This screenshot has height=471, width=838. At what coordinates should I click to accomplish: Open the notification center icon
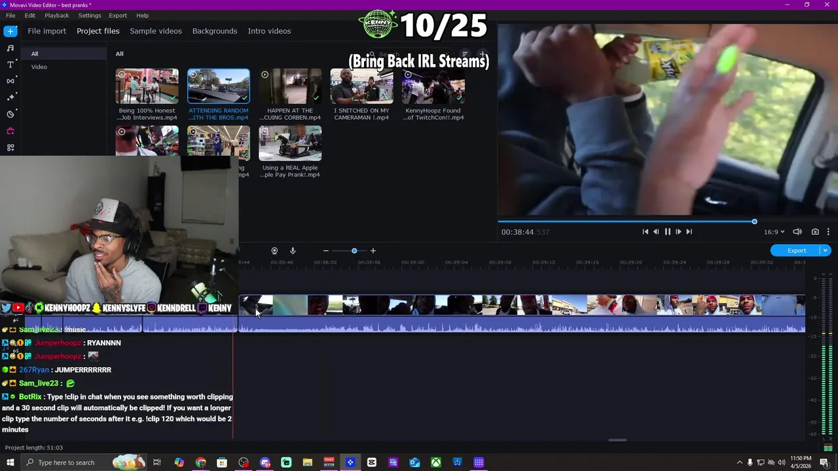pos(824,462)
